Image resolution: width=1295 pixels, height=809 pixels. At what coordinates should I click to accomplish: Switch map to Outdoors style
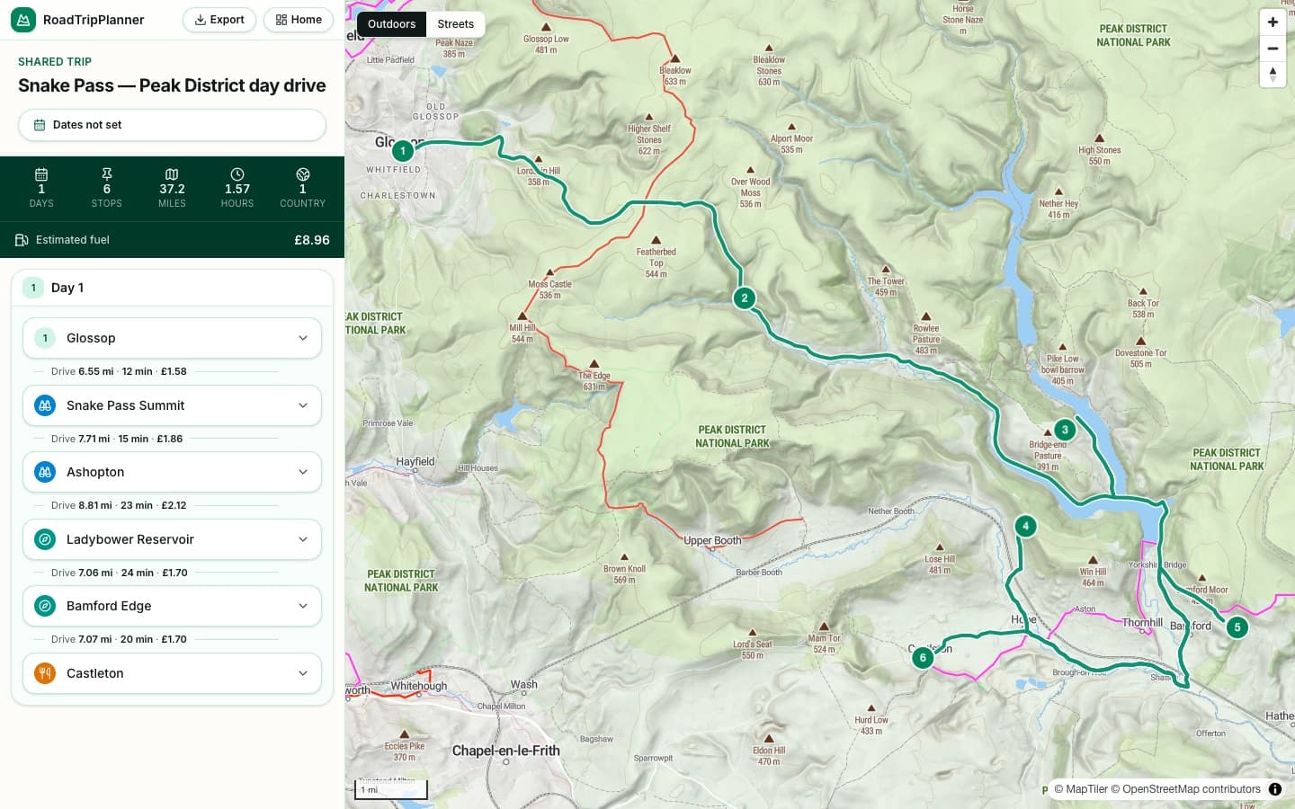[x=391, y=24]
